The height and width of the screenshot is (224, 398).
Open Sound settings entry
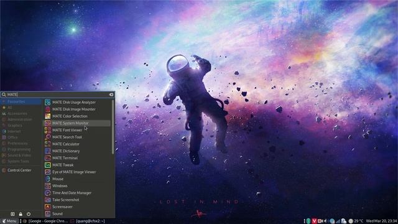click(77, 214)
